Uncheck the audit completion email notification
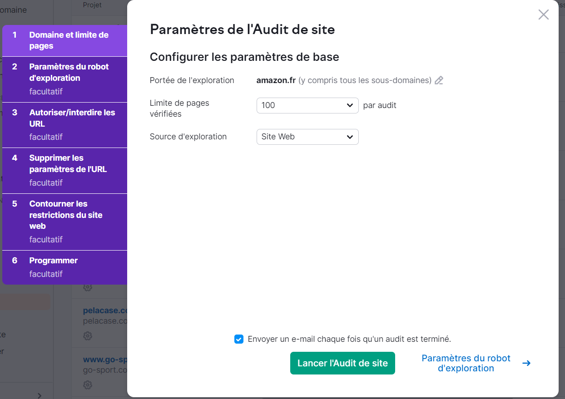 pos(238,339)
